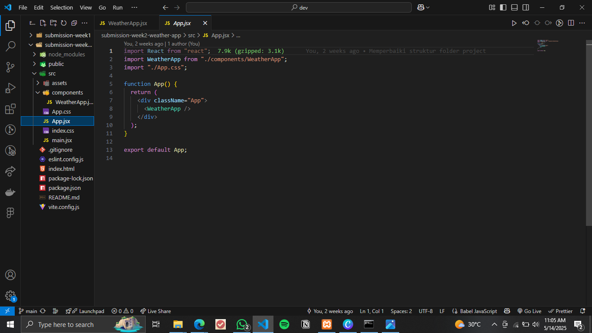592x333 pixels.
Task: Click Babel JavaScript language mode
Action: pos(475,311)
